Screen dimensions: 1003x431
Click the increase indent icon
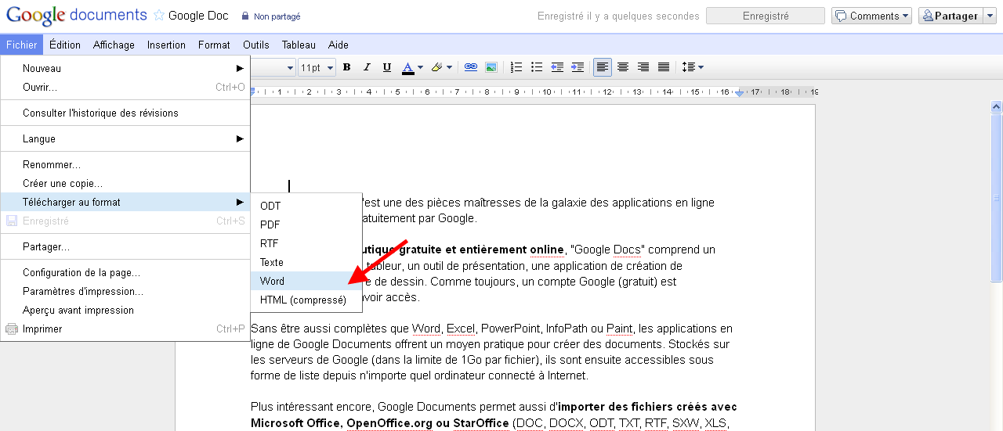[578, 67]
